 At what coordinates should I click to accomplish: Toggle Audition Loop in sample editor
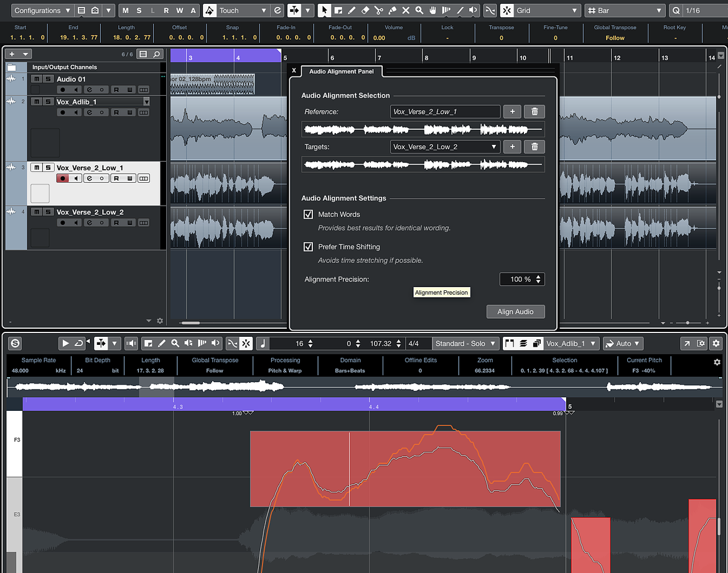click(79, 344)
